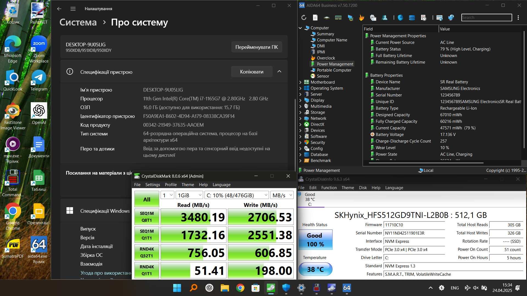Viewport: 527px width, 296px height.
Task: Open FastStone Image Viewer desktop icon
Action: (x=13, y=116)
